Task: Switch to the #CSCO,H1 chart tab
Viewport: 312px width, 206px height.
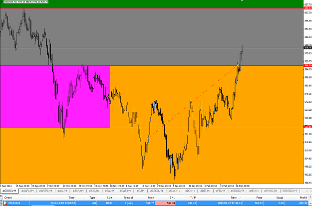Action: 157,191
